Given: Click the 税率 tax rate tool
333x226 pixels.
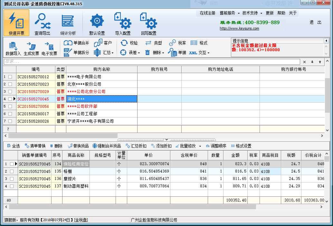Looking at the screenshot, I should click(x=177, y=43).
